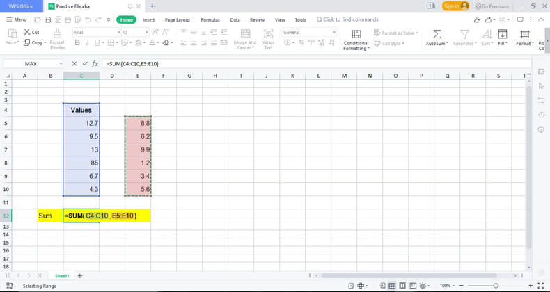Screen dimensions: 550x292
Task: Open the Page Layout tab
Action: click(x=178, y=20)
